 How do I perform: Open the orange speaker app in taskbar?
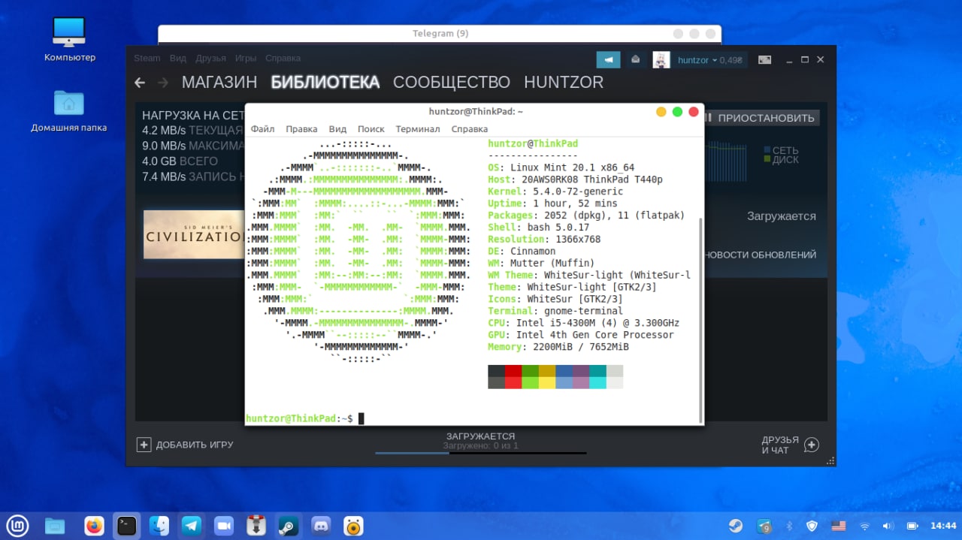354,526
